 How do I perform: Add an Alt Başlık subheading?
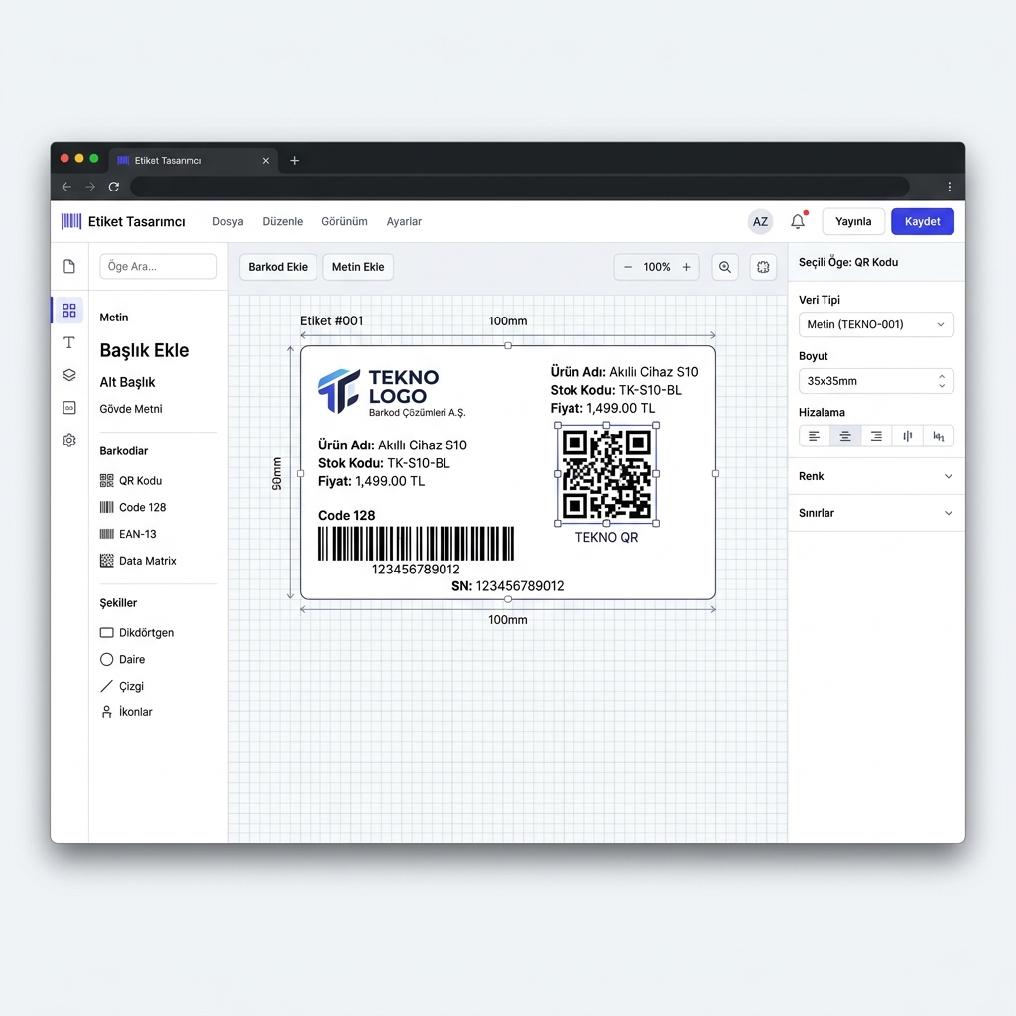tap(128, 382)
